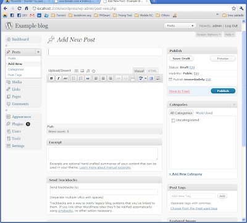Toggle fullscreen editing mode
This screenshot has height=223, width=247.
click(151, 78)
